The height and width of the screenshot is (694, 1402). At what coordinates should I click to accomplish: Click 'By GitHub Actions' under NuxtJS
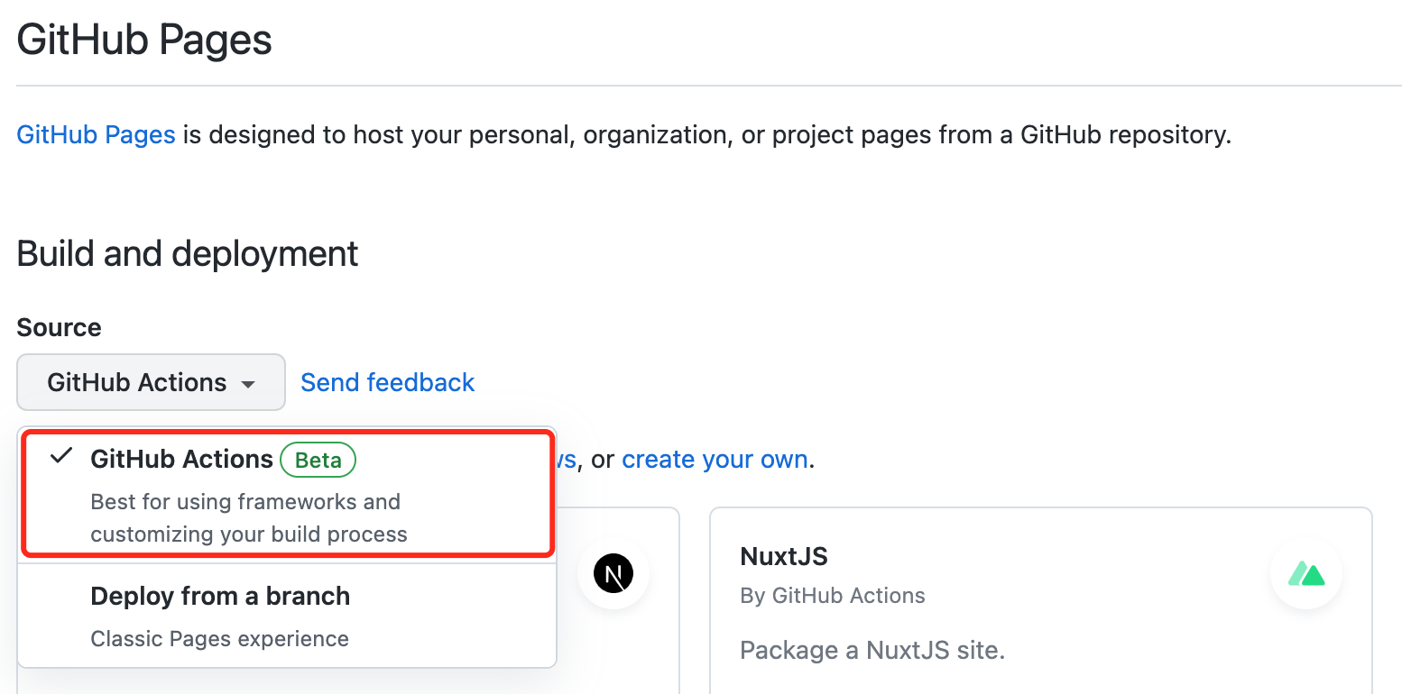point(832,596)
